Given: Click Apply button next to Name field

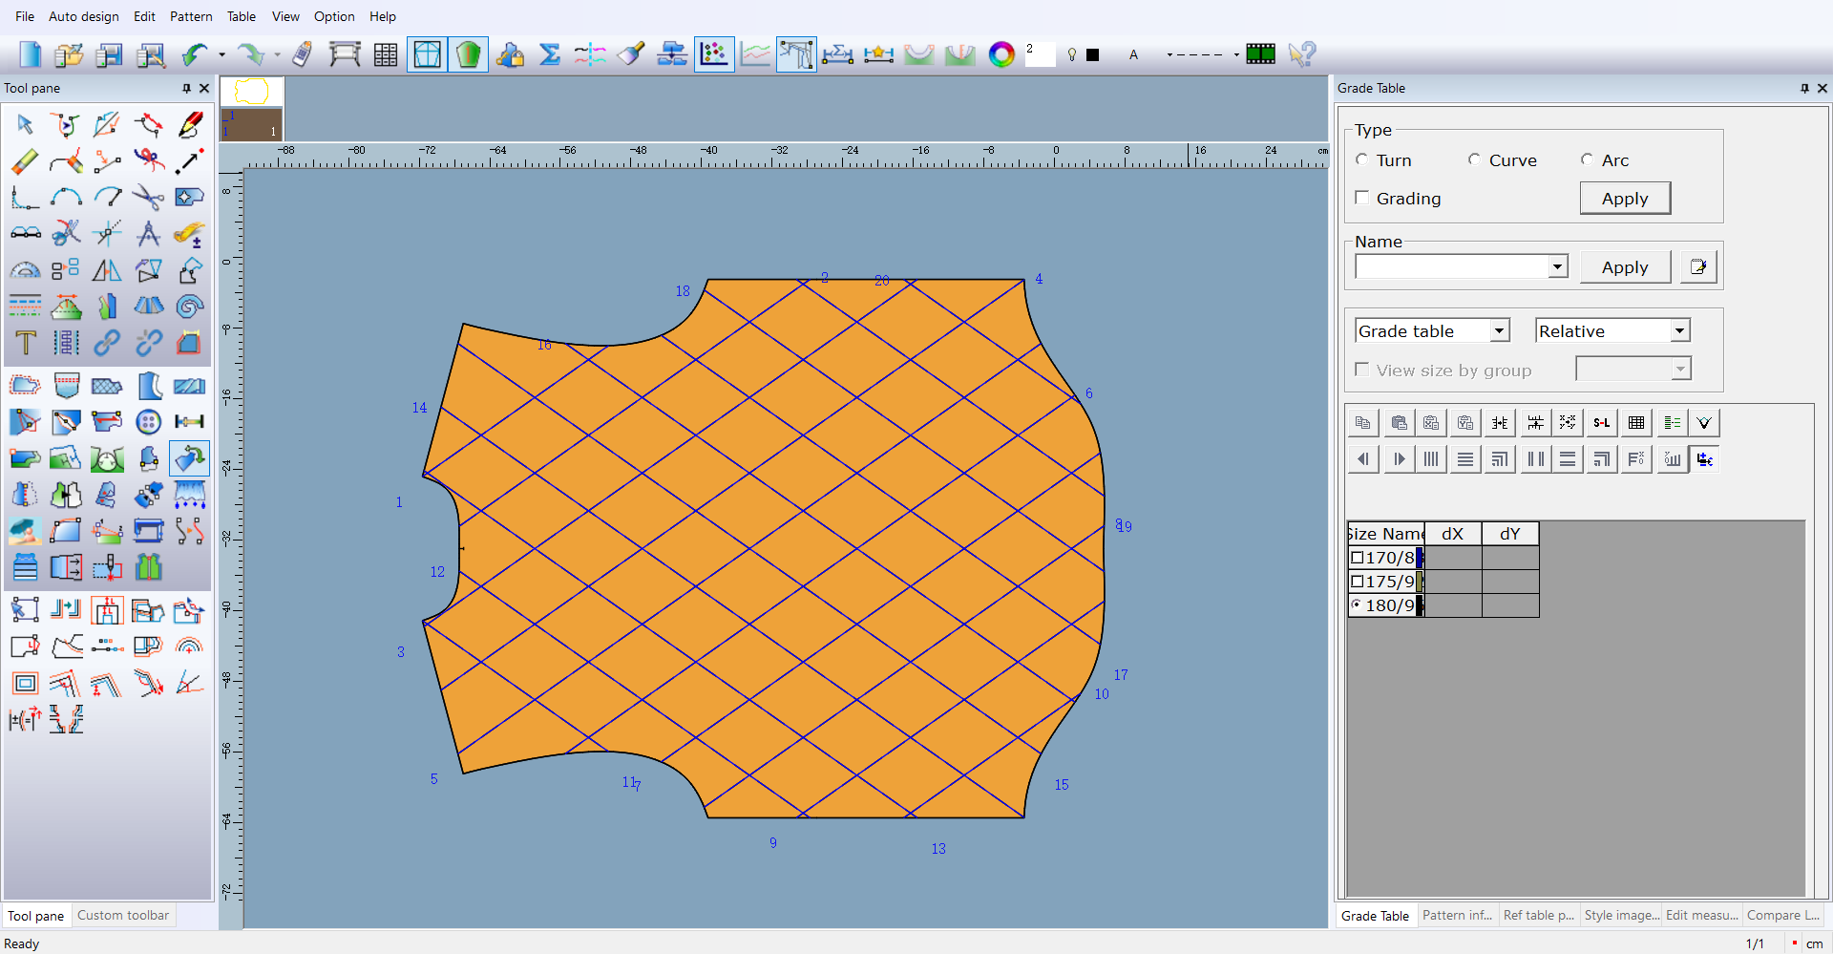Looking at the screenshot, I should 1625,266.
